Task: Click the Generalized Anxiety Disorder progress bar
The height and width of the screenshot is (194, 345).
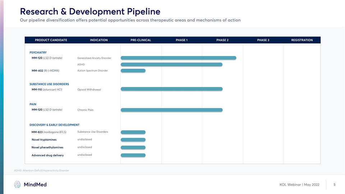Action: [x=178, y=58]
